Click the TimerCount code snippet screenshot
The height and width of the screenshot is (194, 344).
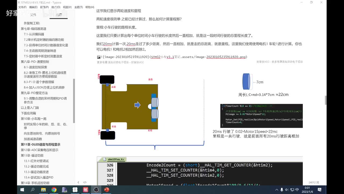261,116
